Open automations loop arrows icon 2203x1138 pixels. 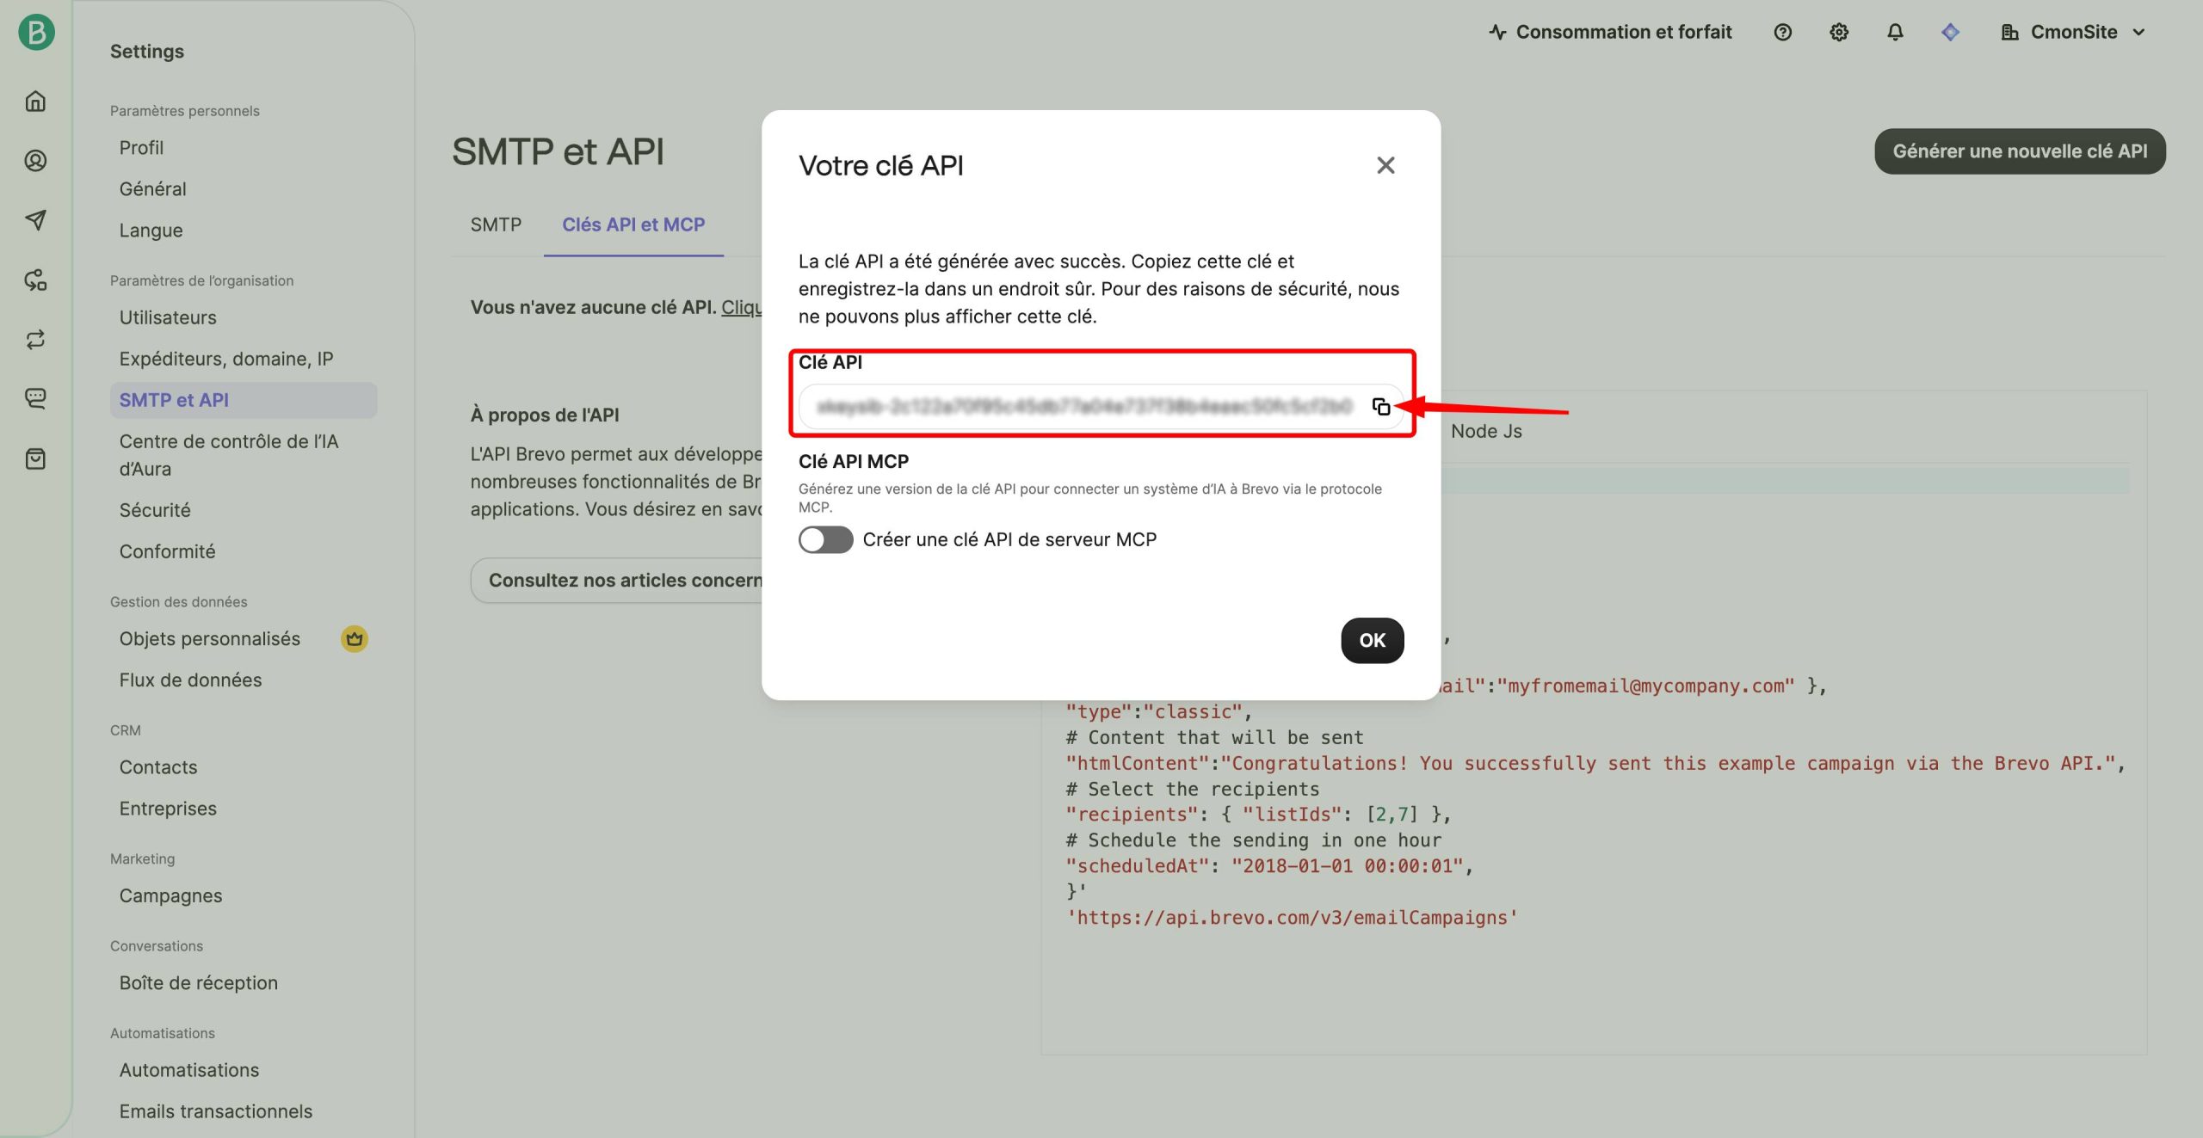35,340
